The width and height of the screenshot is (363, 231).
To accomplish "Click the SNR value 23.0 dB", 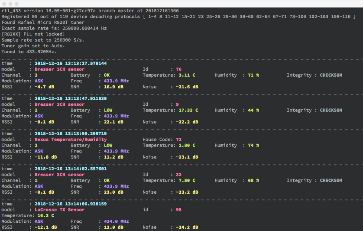I will click(113, 192).
